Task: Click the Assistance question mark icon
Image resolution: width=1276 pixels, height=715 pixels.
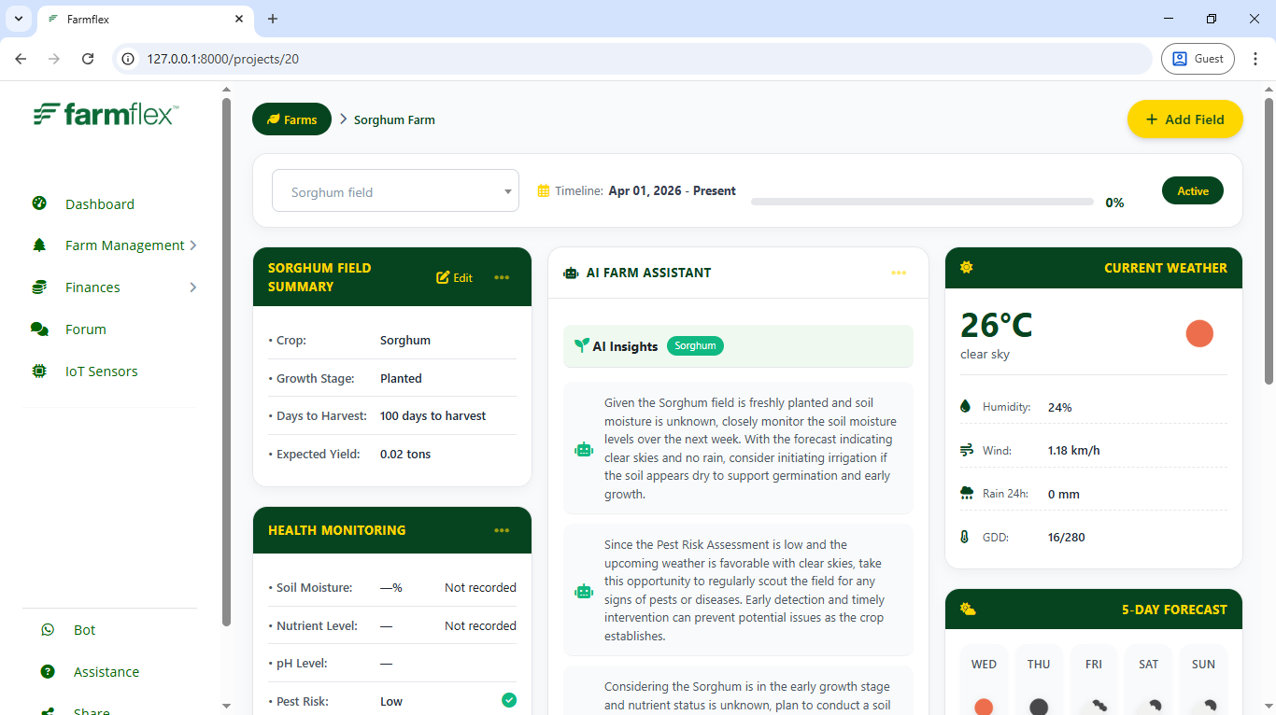Action: click(x=48, y=672)
